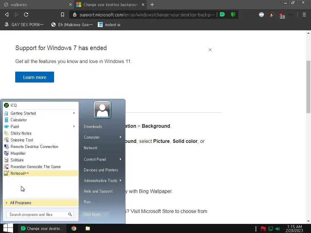
Task: Click the taskbar clock showing 1:15 AM
Action: point(294,229)
